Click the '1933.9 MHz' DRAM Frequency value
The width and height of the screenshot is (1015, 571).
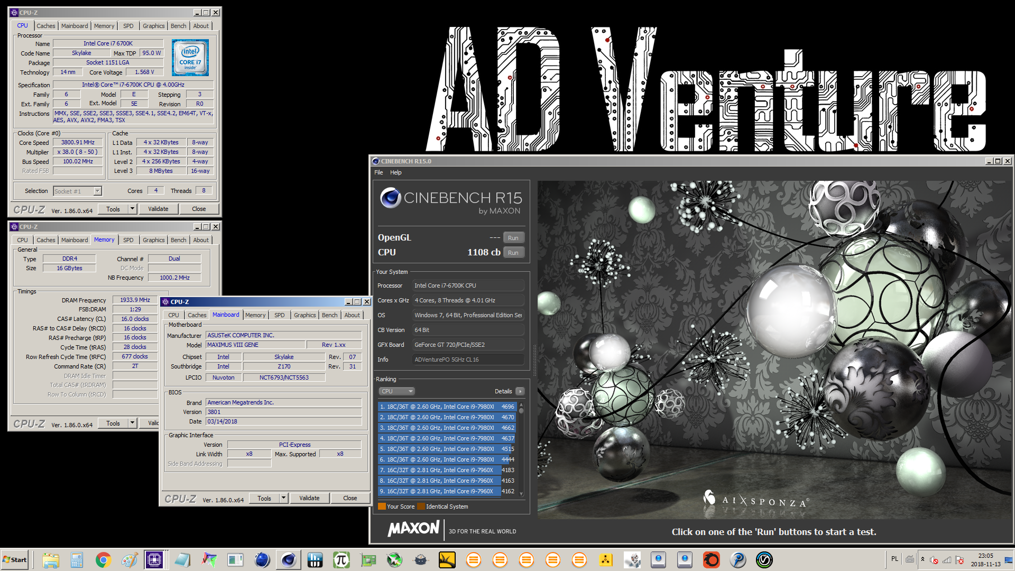(135, 300)
